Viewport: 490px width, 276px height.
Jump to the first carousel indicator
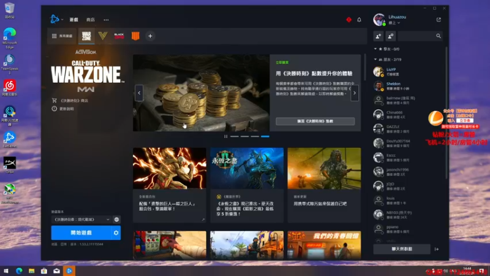pyautogui.click(x=235, y=136)
